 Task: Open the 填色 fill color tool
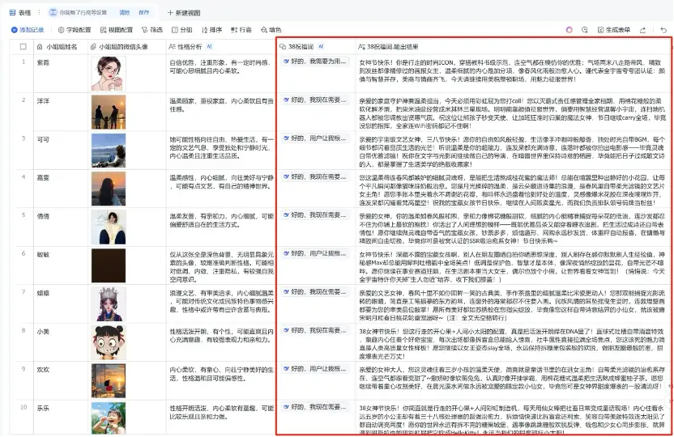[x=271, y=30]
